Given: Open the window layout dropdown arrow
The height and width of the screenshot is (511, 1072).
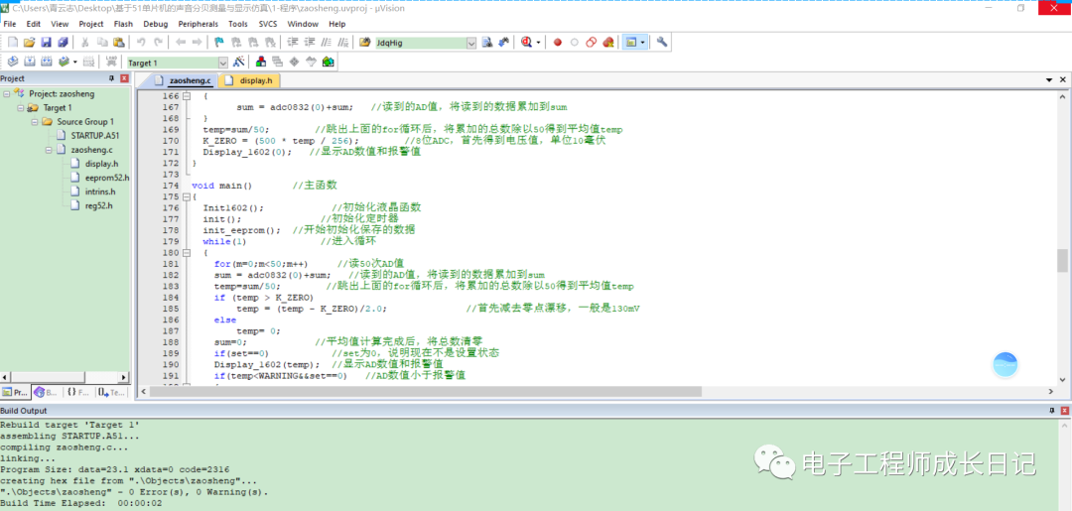Looking at the screenshot, I should [x=642, y=43].
